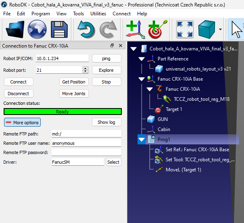The image size is (244, 223).
Task: Click the Show log button
Action: 106,122
